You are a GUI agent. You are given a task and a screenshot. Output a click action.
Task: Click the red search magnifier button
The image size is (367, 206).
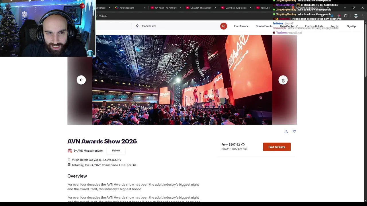coord(223,26)
